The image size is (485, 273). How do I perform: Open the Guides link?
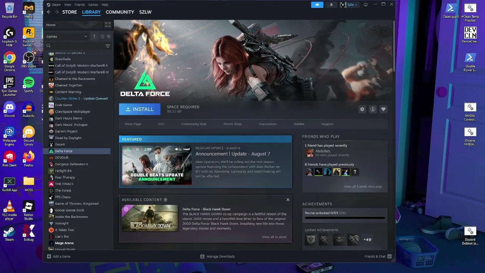pyautogui.click(x=299, y=124)
